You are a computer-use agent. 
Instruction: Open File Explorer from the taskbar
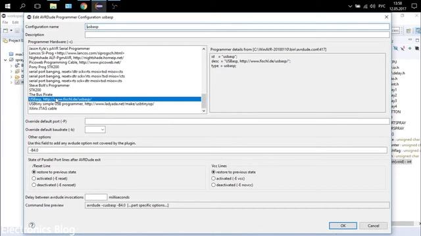tap(53, 6)
